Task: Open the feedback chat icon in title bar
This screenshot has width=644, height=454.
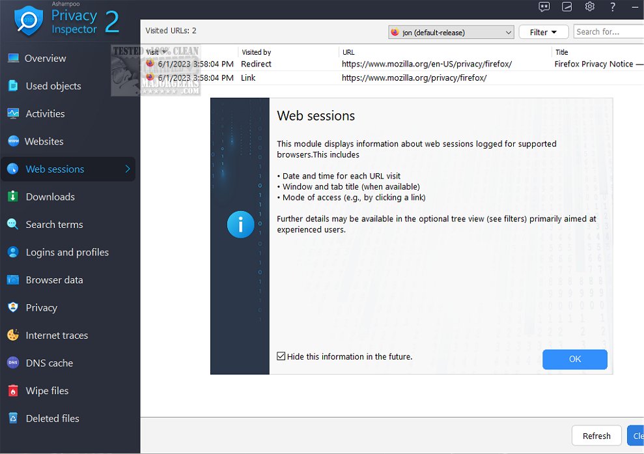Action: pyautogui.click(x=544, y=7)
